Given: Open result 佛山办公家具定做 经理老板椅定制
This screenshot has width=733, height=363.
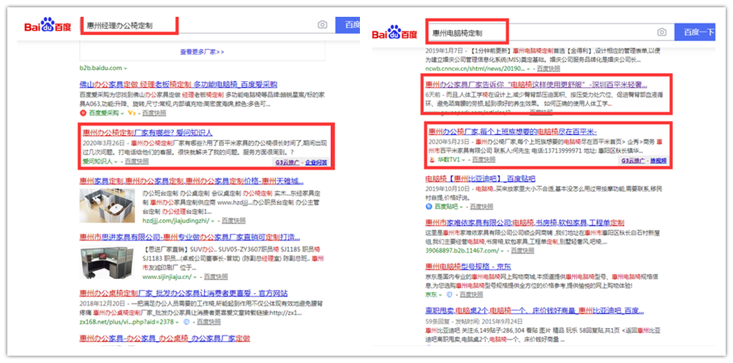Looking at the screenshot, I should (178, 85).
